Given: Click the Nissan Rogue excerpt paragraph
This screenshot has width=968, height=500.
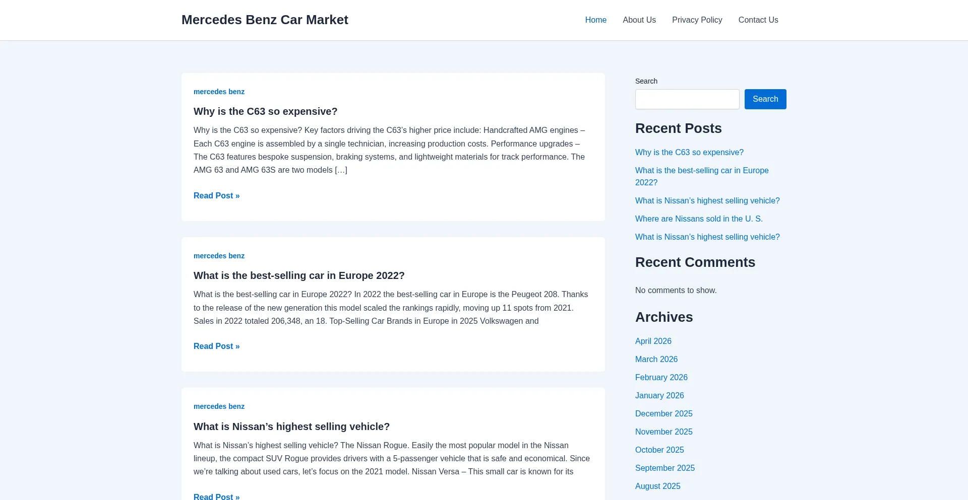Looking at the screenshot, I should pyautogui.click(x=392, y=458).
